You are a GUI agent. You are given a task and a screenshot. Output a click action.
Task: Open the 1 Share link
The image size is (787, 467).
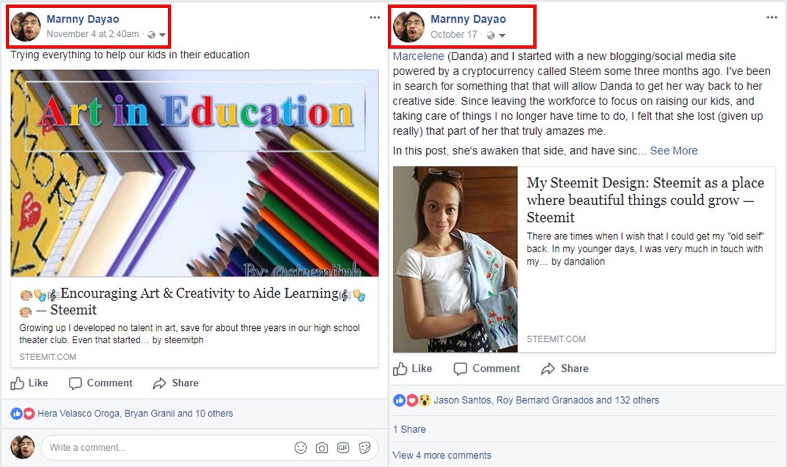[x=409, y=429]
